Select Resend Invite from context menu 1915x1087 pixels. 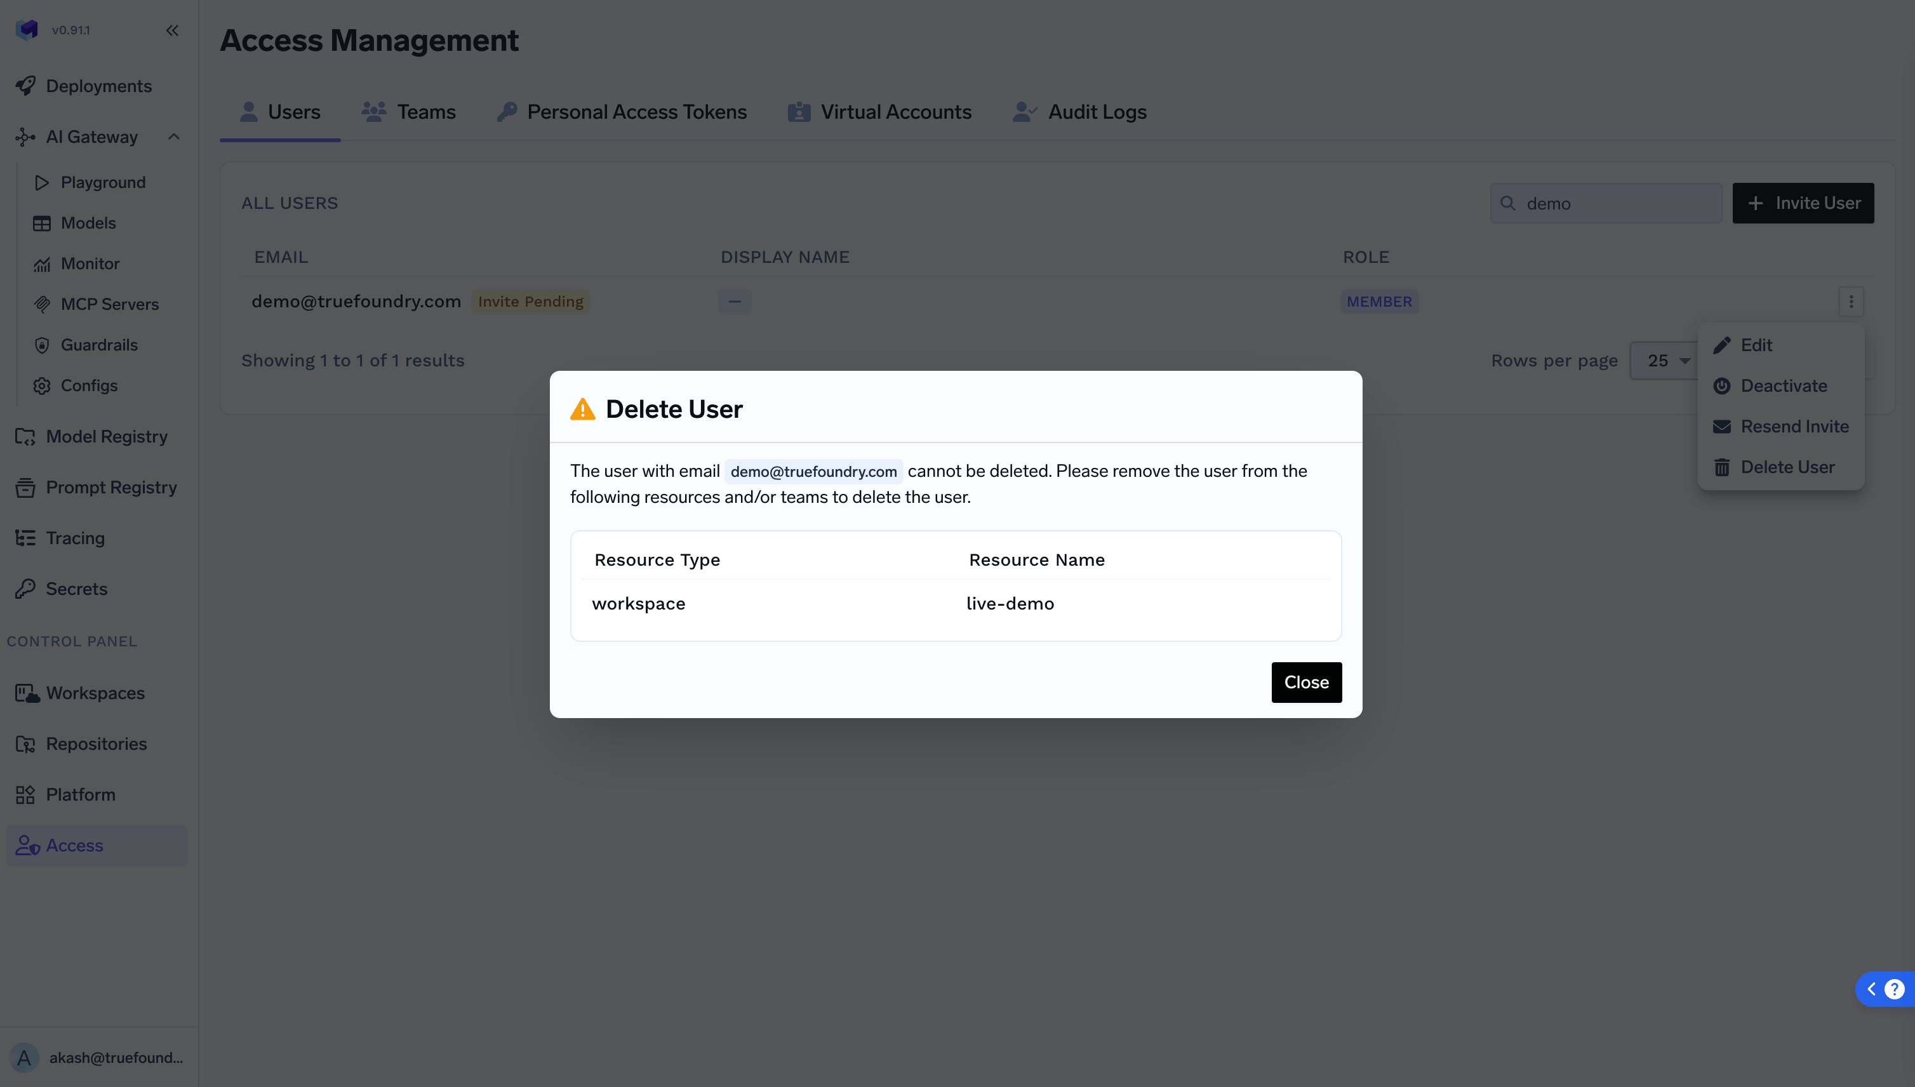(1794, 426)
